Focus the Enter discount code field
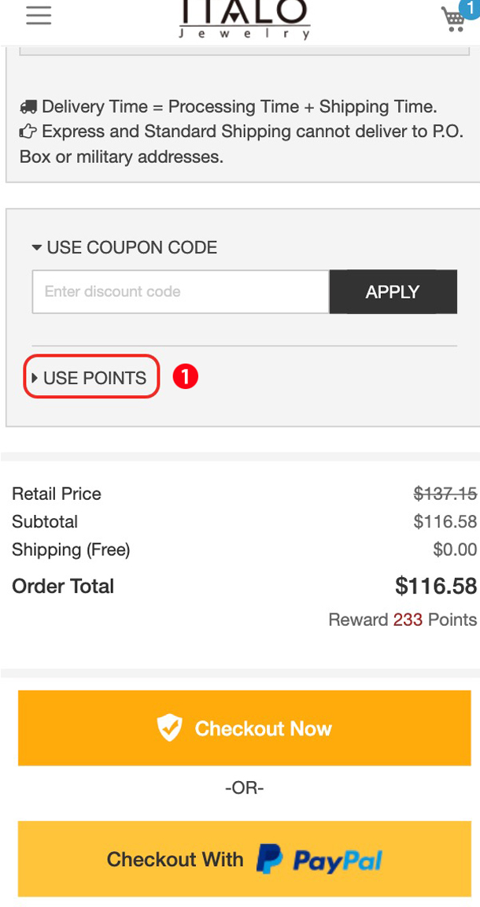 coord(180,292)
